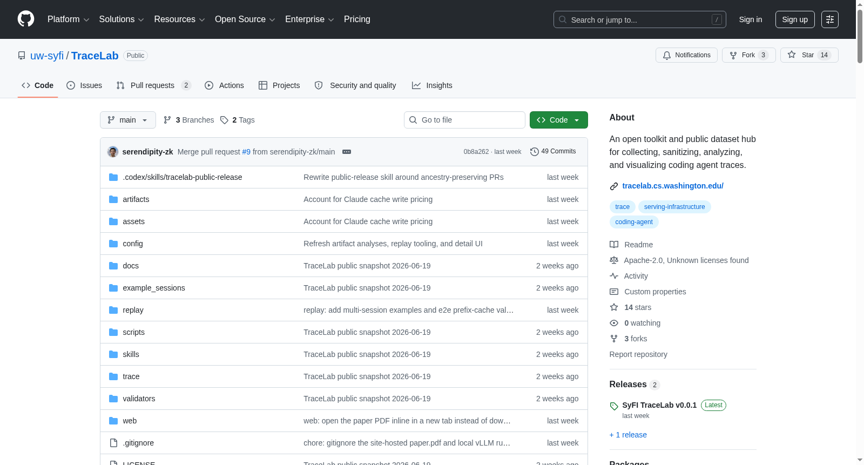This screenshot has width=864, height=465.
Task: Open the + 1 release link
Action: pyautogui.click(x=628, y=435)
